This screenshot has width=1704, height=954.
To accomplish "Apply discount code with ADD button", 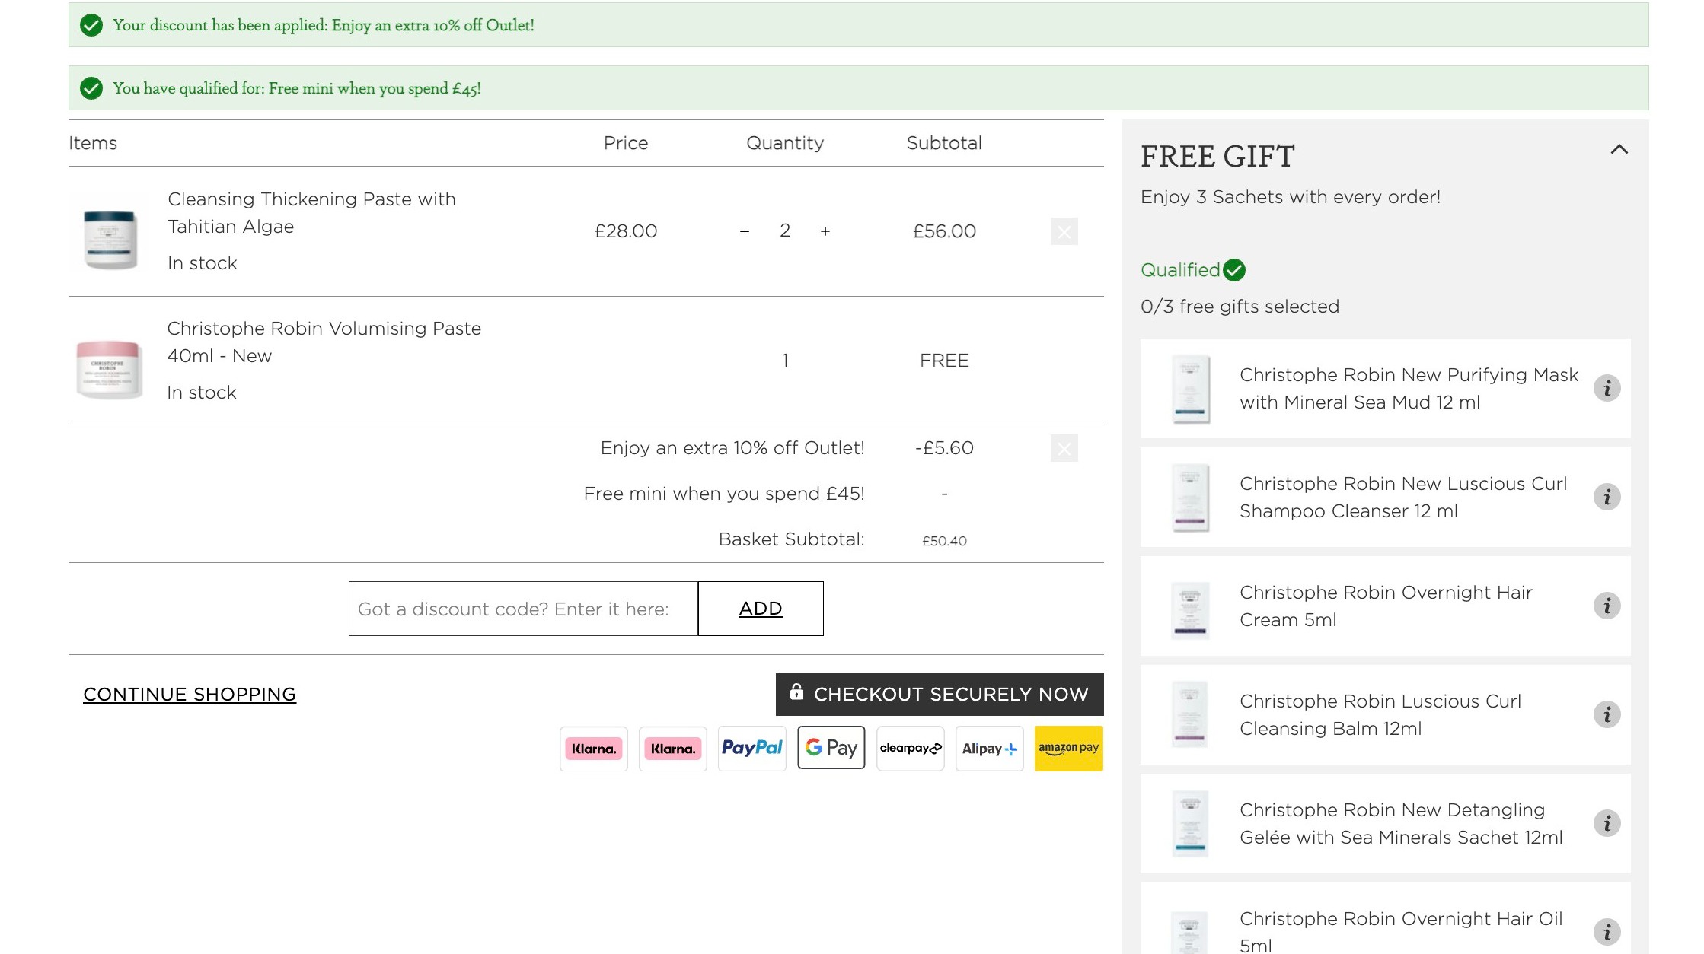I will [x=761, y=609].
